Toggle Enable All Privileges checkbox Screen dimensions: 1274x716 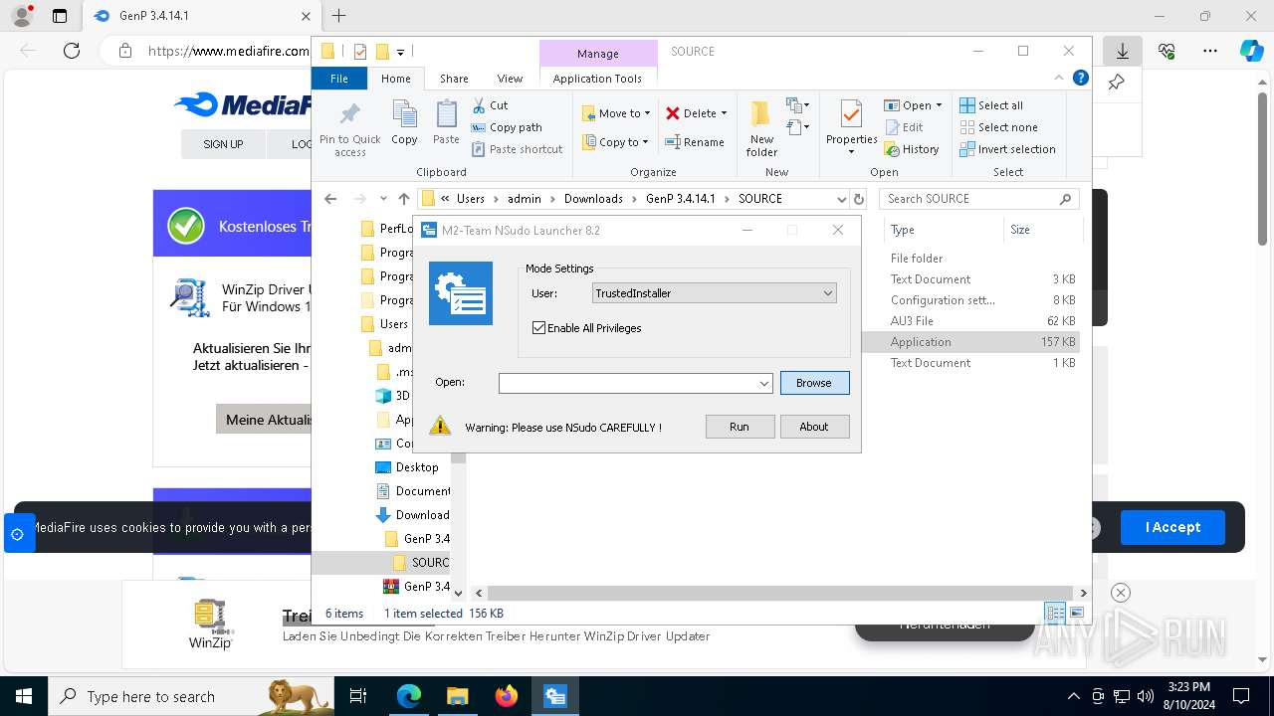(x=538, y=328)
